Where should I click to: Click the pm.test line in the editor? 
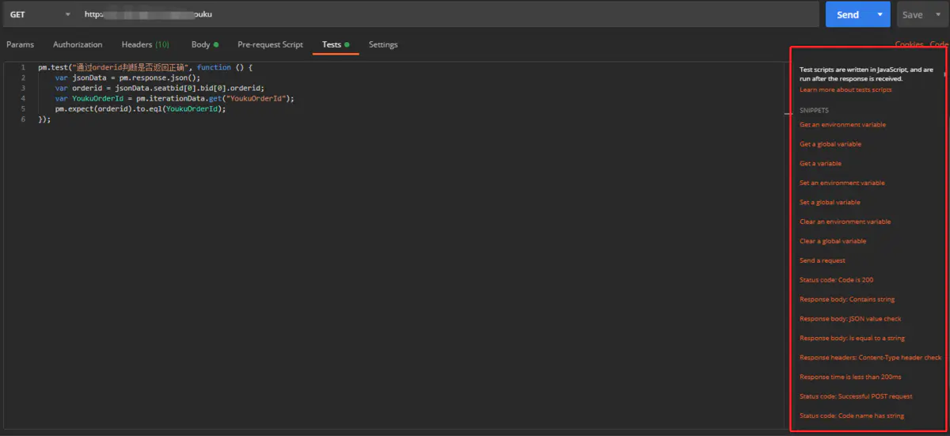coord(145,68)
